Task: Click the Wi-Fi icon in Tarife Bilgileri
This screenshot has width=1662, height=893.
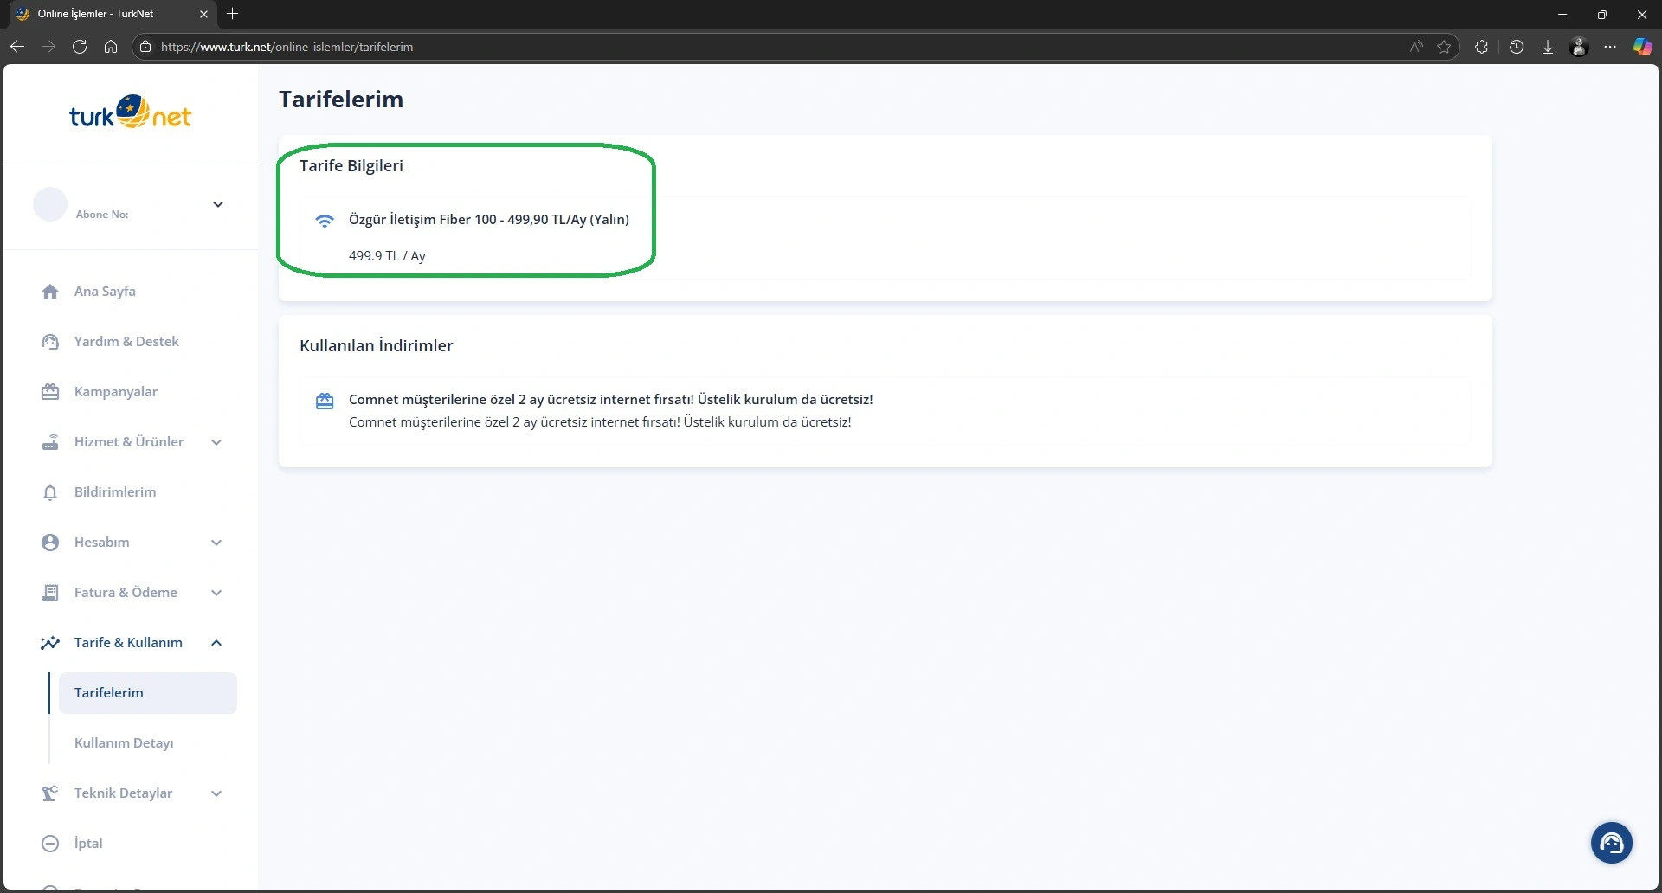Action: 325,221
